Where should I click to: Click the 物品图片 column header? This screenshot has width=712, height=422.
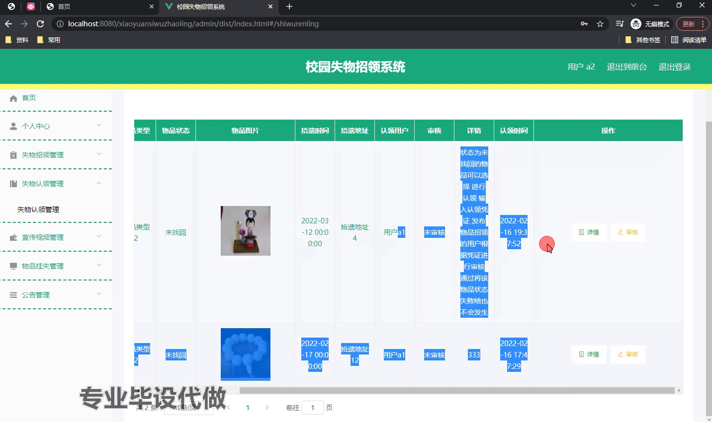(245, 131)
